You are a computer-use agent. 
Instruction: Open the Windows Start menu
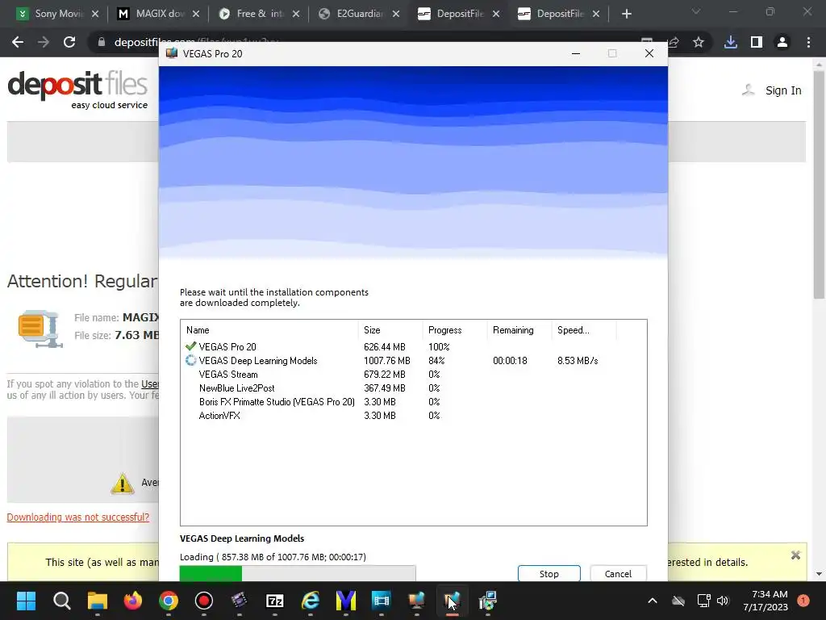pos(26,601)
